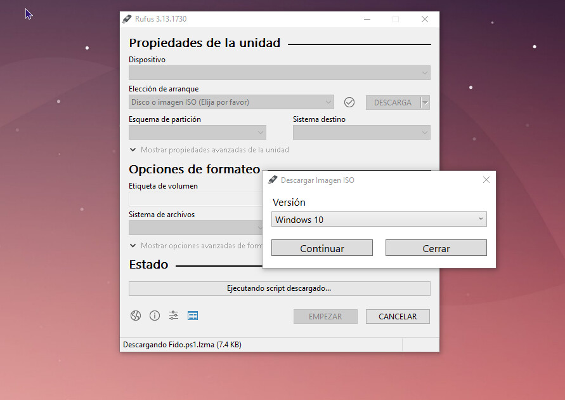Open the About Rufus info icon
This screenshot has height=400, width=565.
click(154, 316)
